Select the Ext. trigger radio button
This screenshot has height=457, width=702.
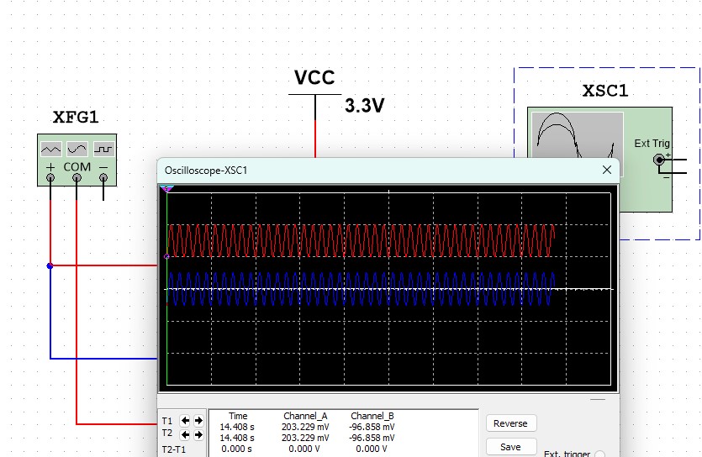pos(600,454)
